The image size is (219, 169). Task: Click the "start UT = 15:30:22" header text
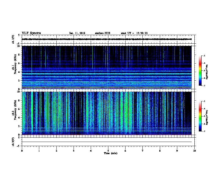tap(134, 33)
